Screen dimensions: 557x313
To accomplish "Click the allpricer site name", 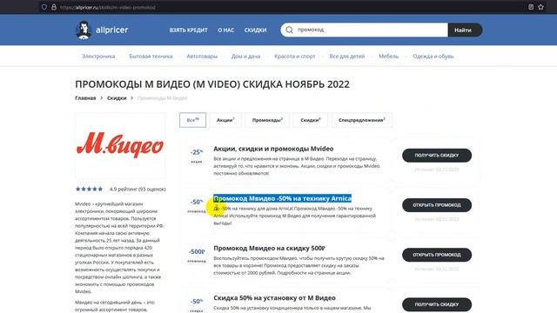I will (x=112, y=30).
